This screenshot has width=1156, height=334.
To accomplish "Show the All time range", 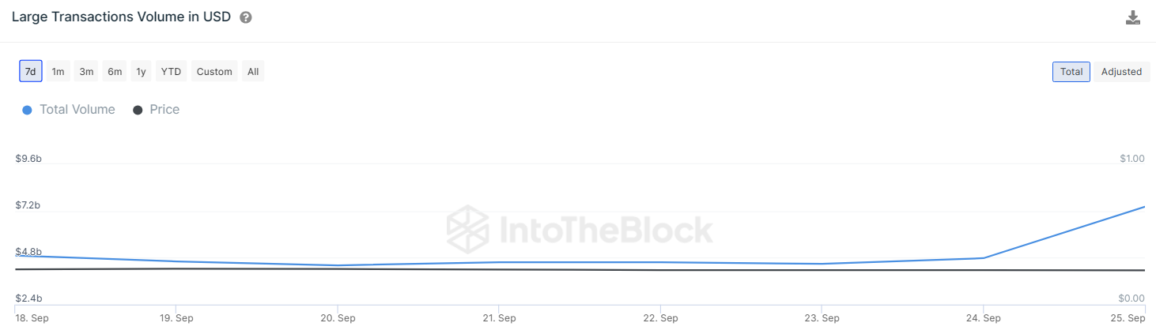I will pyautogui.click(x=253, y=71).
